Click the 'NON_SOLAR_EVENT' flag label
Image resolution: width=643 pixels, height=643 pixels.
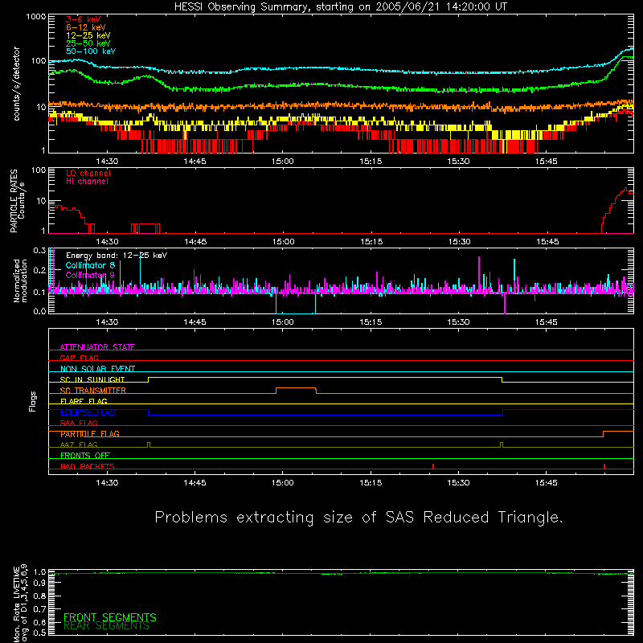point(97,369)
